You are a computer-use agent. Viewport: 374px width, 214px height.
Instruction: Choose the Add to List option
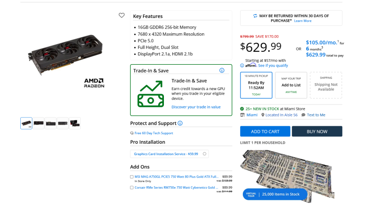(x=291, y=85)
